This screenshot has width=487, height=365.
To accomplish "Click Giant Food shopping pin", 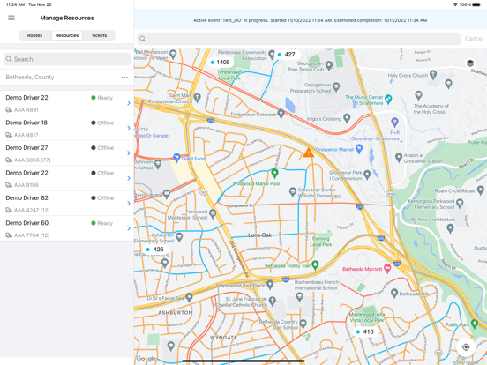I will (176, 158).
